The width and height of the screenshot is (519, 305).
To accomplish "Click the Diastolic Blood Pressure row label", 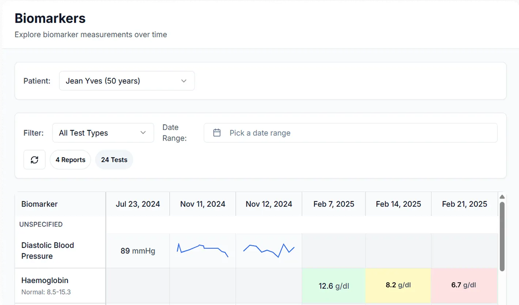I will pyautogui.click(x=48, y=251).
